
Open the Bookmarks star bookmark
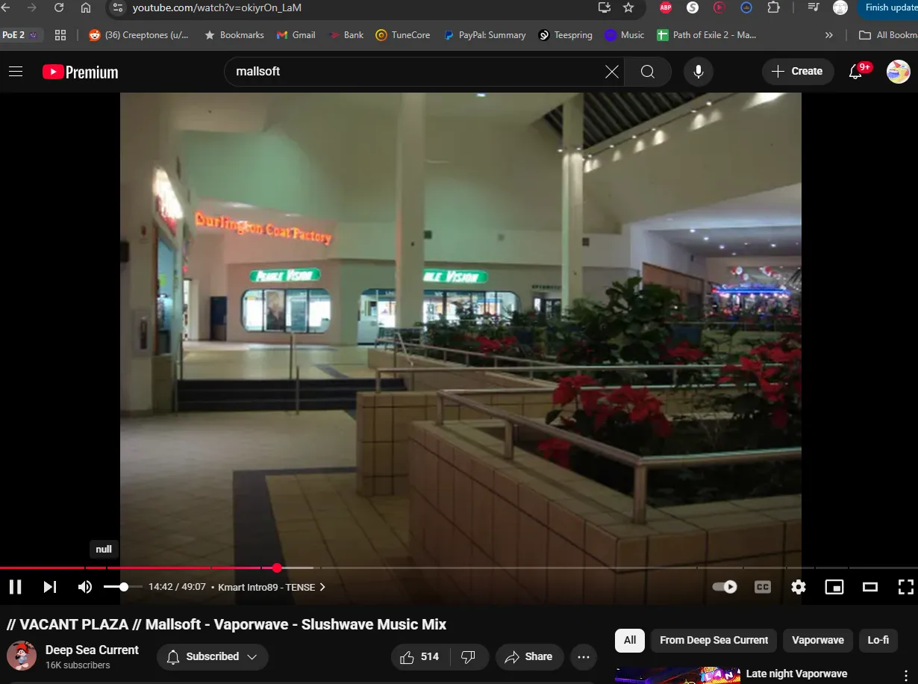234,35
